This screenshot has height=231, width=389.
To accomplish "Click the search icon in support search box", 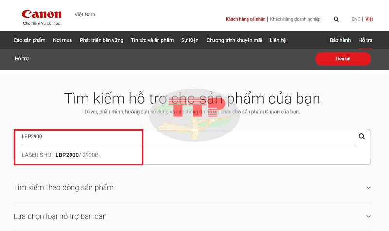I will [x=361, y=136].
